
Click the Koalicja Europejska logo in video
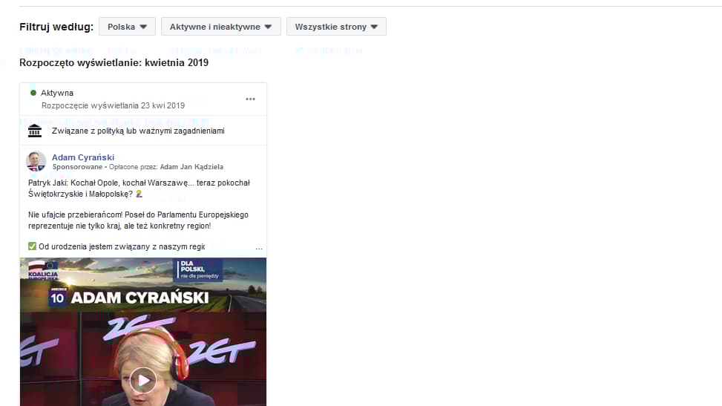pyautogui.click(x=43, y=270)
